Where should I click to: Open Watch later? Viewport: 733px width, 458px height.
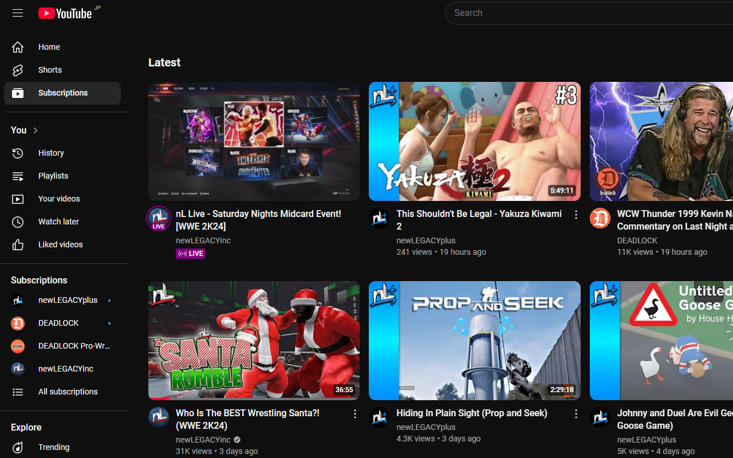(x=58, y=222)
